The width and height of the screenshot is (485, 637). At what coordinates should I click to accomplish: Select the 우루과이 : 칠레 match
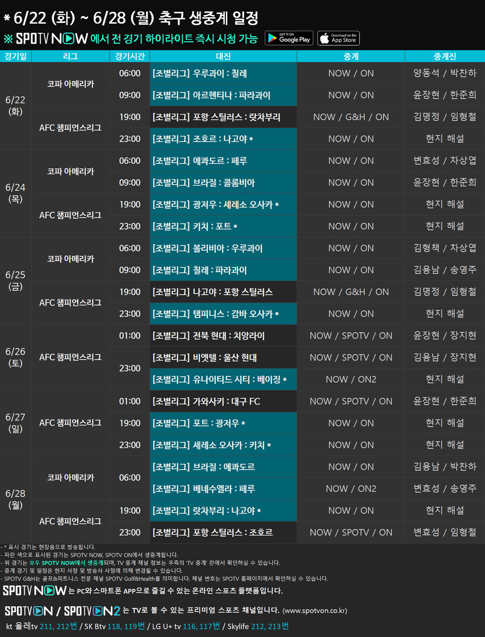pos(223,73)
